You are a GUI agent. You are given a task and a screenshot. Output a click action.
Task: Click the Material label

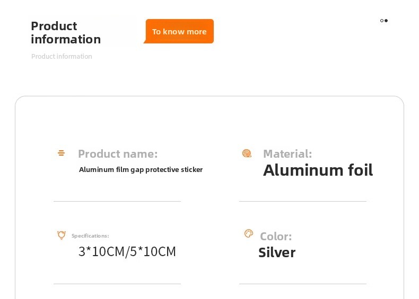(x=287, y=154)
